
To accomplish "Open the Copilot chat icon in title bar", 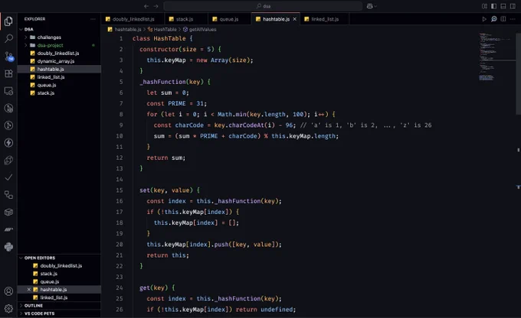I will click(x=369, y=6).
